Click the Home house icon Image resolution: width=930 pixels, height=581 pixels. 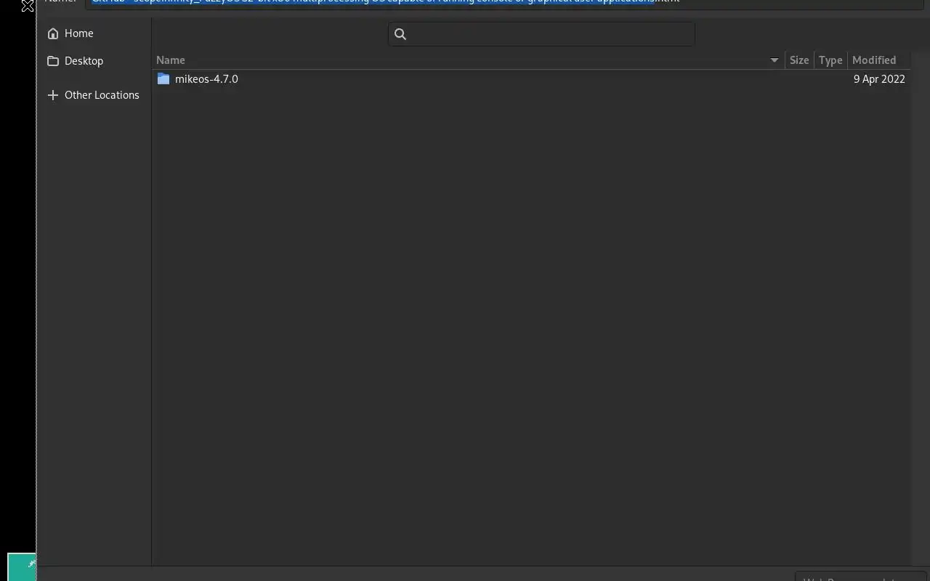[53, 33]
